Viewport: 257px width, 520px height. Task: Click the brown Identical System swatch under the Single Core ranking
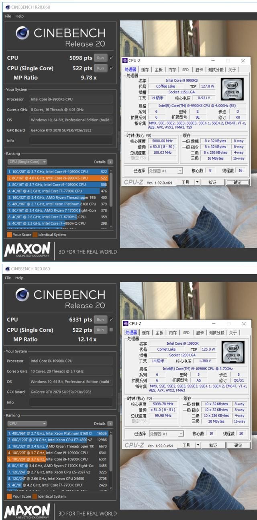35,234
